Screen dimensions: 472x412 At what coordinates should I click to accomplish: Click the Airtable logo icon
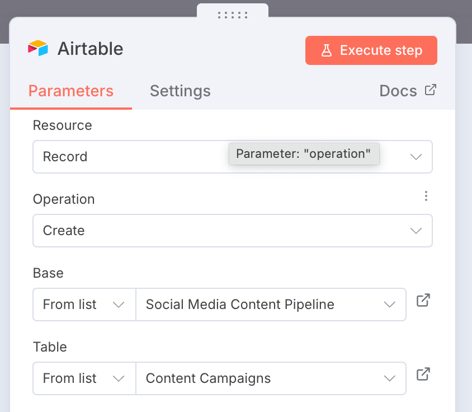point(38,49)
